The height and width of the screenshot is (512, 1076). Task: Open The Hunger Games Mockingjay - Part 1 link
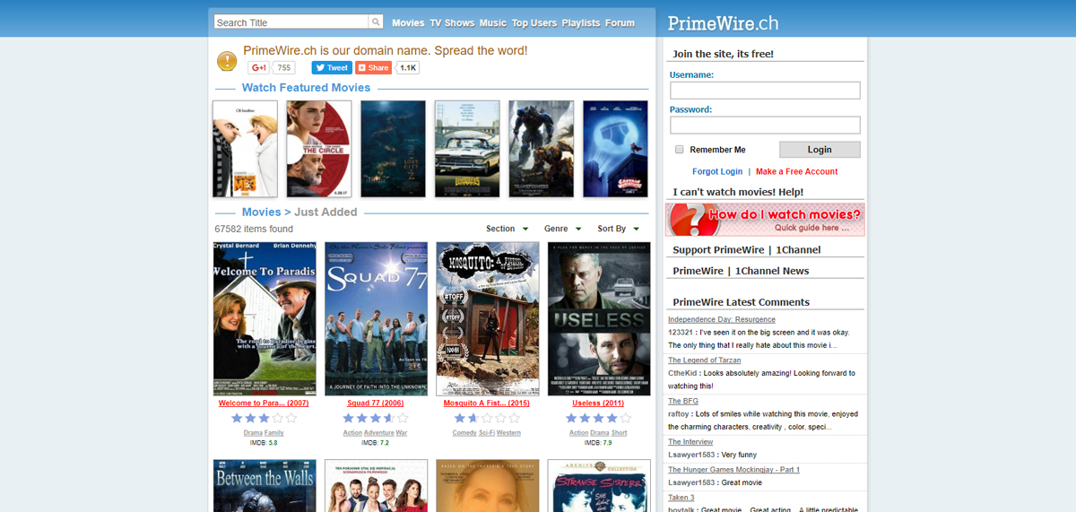click(733, 470)
